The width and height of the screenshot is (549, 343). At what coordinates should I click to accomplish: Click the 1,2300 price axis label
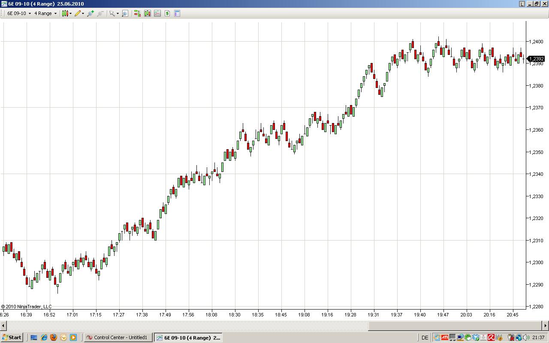coord(536,262)
